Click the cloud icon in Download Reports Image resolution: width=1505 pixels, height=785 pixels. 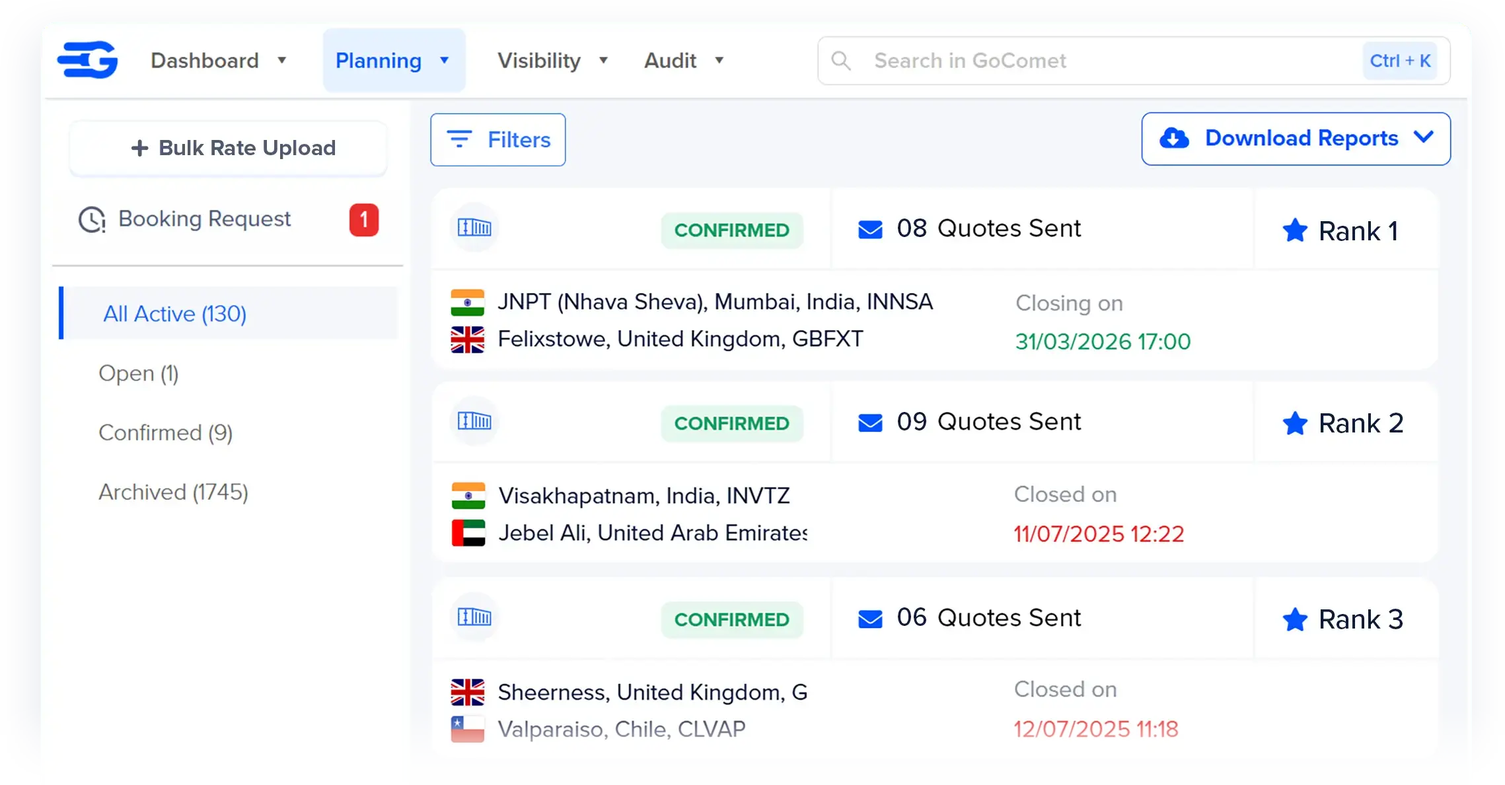pyautogui.click(x=1173, y=139)
